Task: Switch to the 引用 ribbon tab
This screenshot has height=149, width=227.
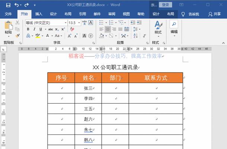Action: click(x=83, y=14)
